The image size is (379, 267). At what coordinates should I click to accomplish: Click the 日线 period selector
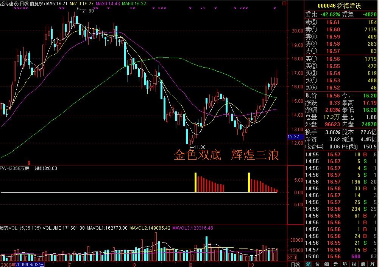pos(295,264)
